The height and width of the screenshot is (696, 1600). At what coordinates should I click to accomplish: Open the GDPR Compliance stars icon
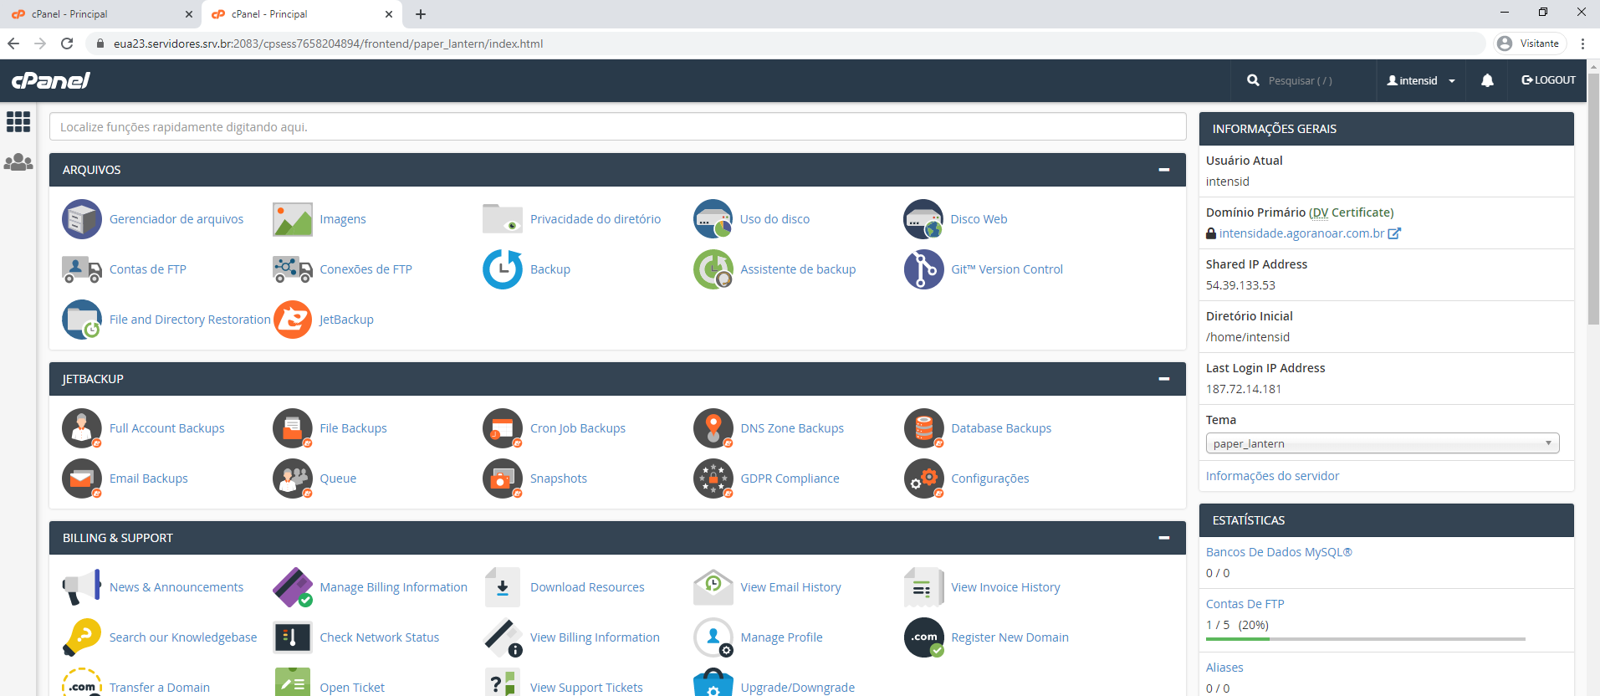[x=713, y=478]
